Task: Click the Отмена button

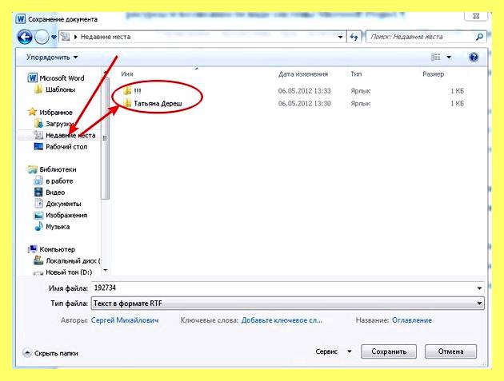Action: (450, 351)
